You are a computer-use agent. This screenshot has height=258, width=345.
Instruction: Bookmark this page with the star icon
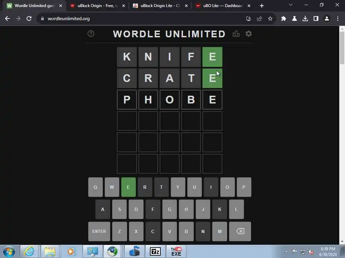point(270,19)
